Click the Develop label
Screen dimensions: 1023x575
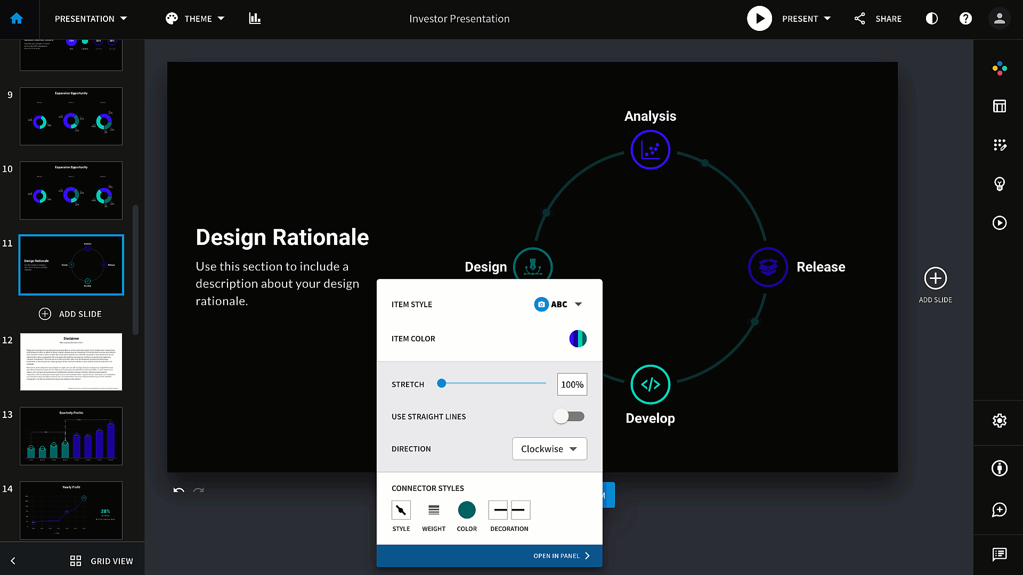coord(650,418)
